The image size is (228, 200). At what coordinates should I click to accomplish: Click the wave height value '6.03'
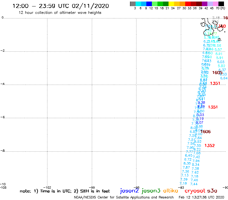click(221, 62)
